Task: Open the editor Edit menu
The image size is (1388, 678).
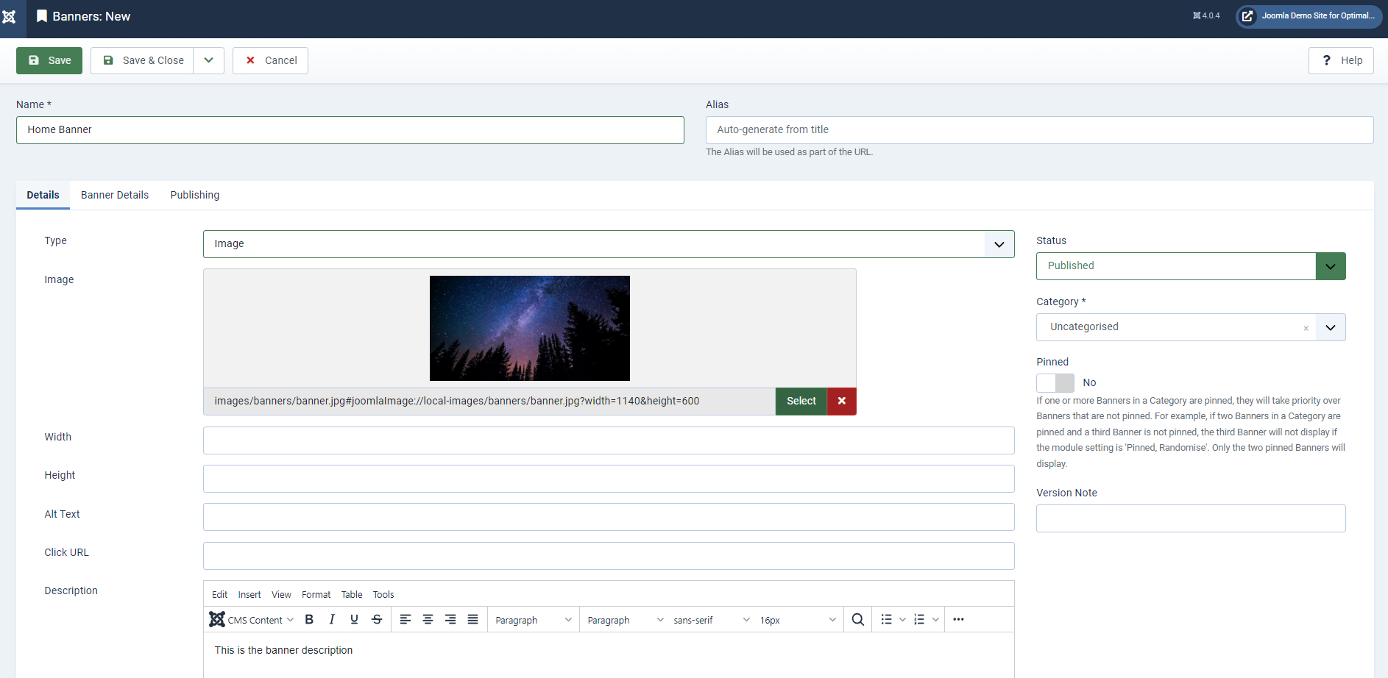Action: pos(219,594)
